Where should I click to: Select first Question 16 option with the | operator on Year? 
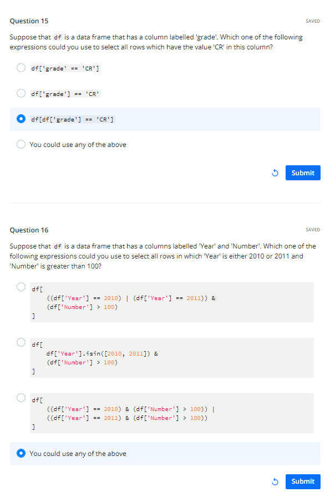coord(21,287)
